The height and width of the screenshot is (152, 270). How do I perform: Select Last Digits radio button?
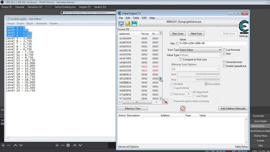(194, 96)
